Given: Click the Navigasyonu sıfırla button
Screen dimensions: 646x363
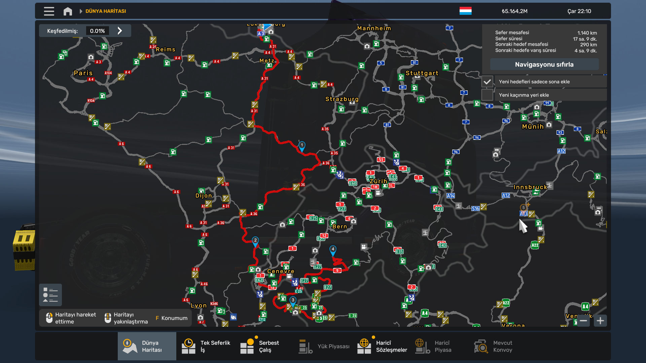Looking at the screenshot, I should pyautogui.click(x=544, y=64).
